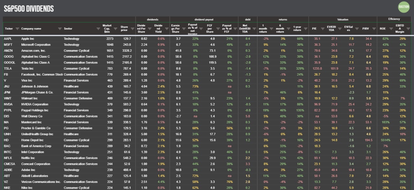
Task: Click the Abbott Laboratories cell
Action: pyautogui.click(x=35, y=176)
